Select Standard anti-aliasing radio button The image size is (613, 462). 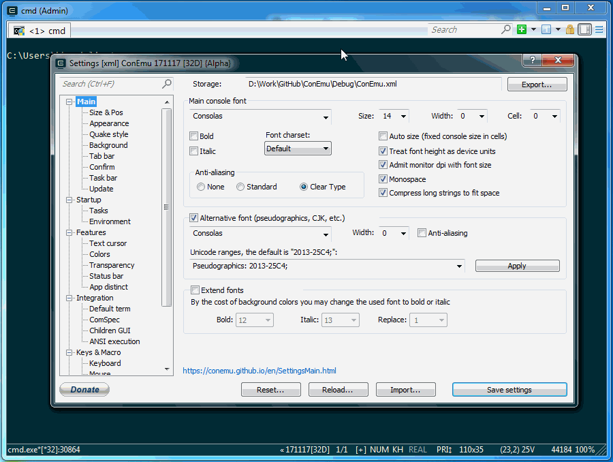coord(240,187)
